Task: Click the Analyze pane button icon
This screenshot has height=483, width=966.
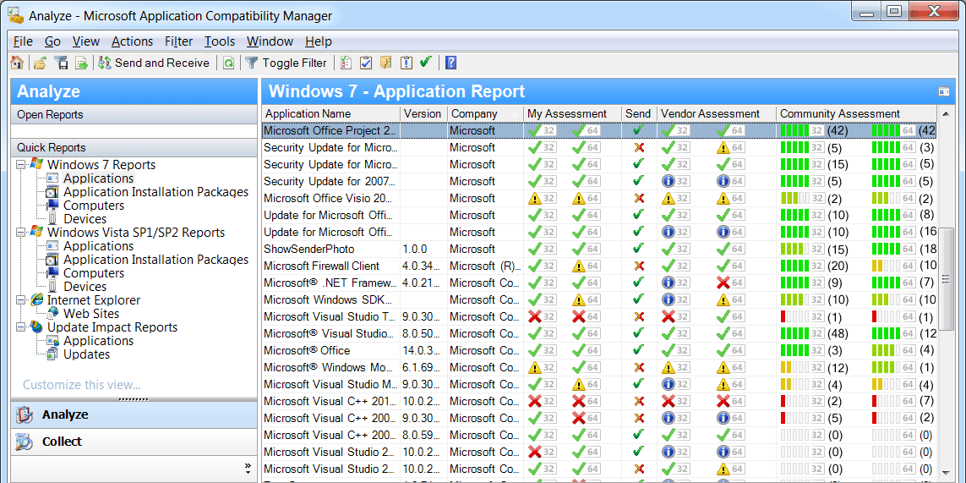Action: coord(25,414)
